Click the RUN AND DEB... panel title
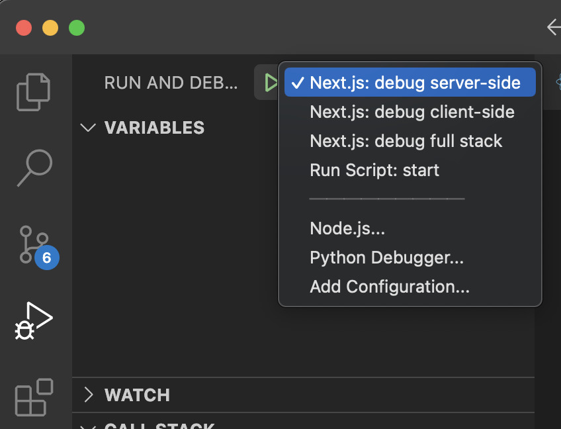Screen dimensions: 561x429 pos(171,83)
